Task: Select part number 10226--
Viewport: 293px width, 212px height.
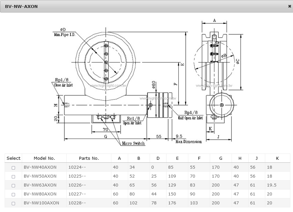Action: point(77,185)
